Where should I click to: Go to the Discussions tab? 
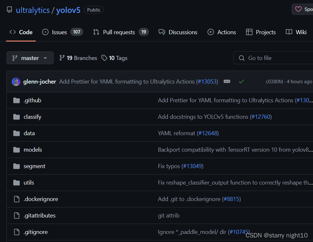178,32
